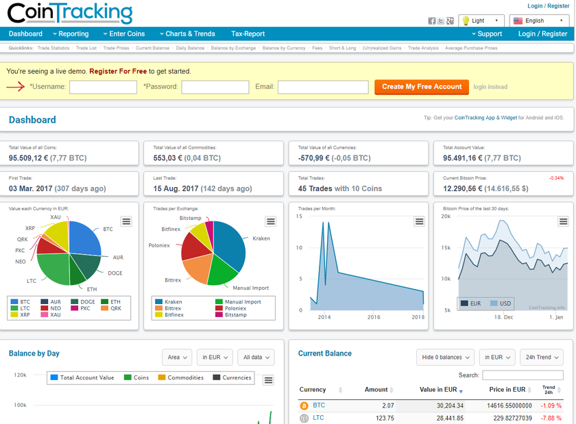
Task: Open the Average Purchase Prices quicklink
Action: pyautogui.click(x=471, y=48)
